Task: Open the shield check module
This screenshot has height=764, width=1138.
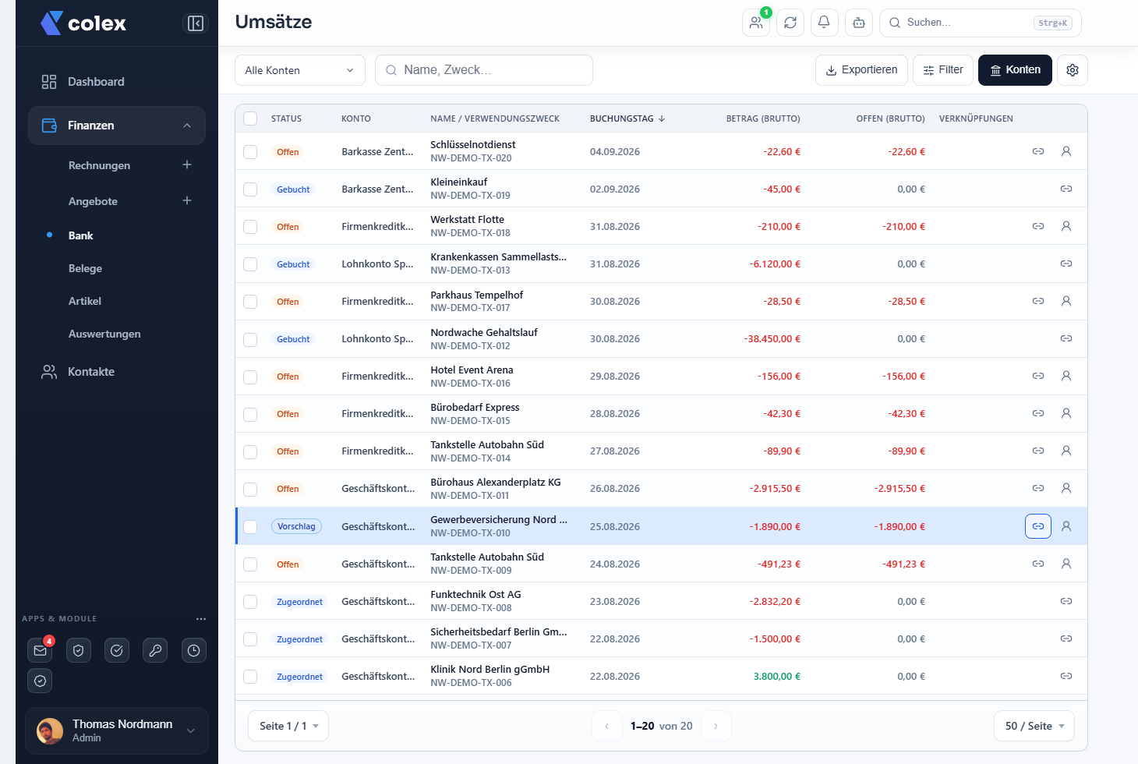Action: [79, 650]
